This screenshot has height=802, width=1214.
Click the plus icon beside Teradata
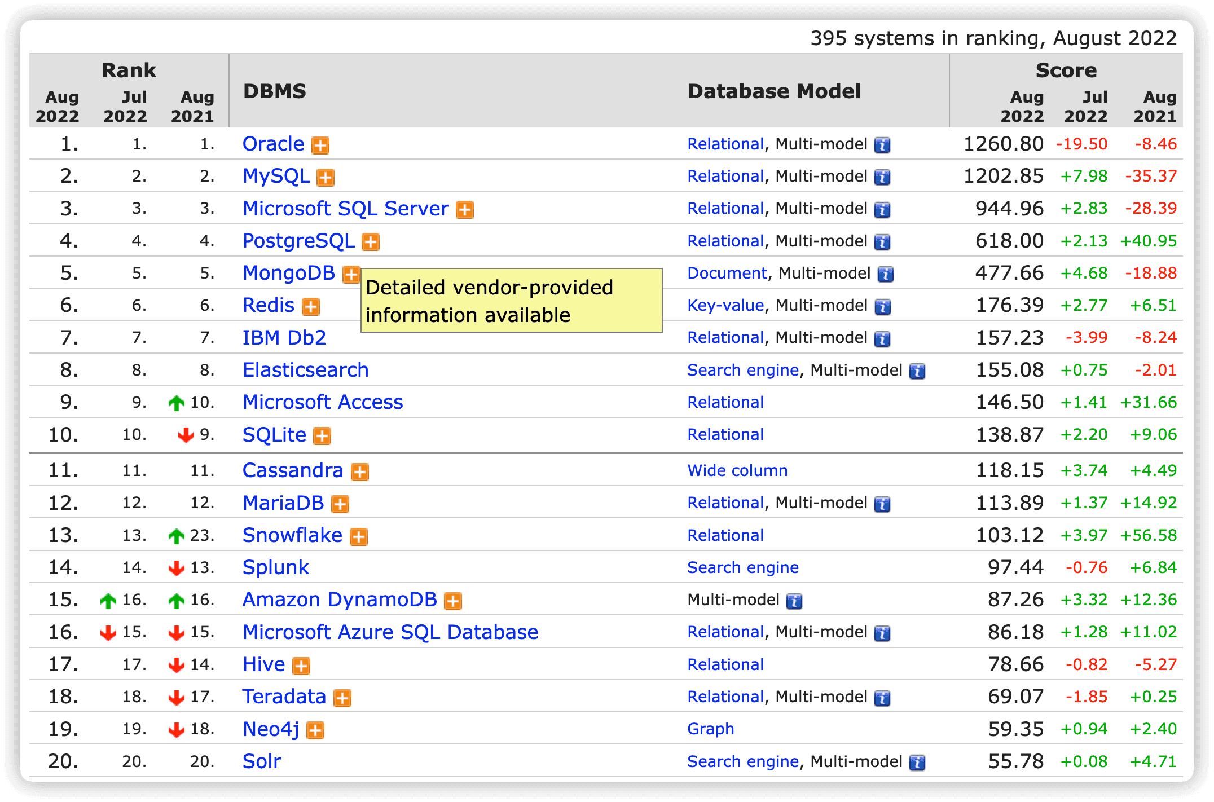[x=342, y=699]
